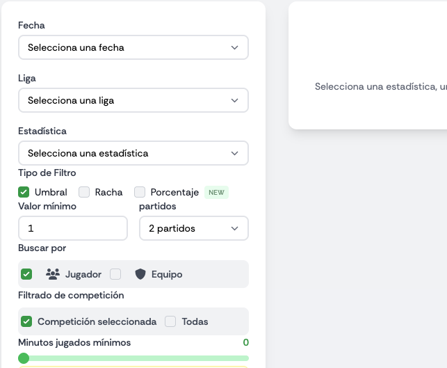The image size is (447, 368).
Task: Click the Valor mínimo input field
Action: (x=73, y=228)
